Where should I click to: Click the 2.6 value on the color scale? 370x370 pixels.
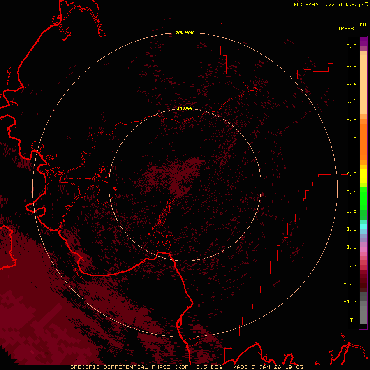click(x=351, y=211)
